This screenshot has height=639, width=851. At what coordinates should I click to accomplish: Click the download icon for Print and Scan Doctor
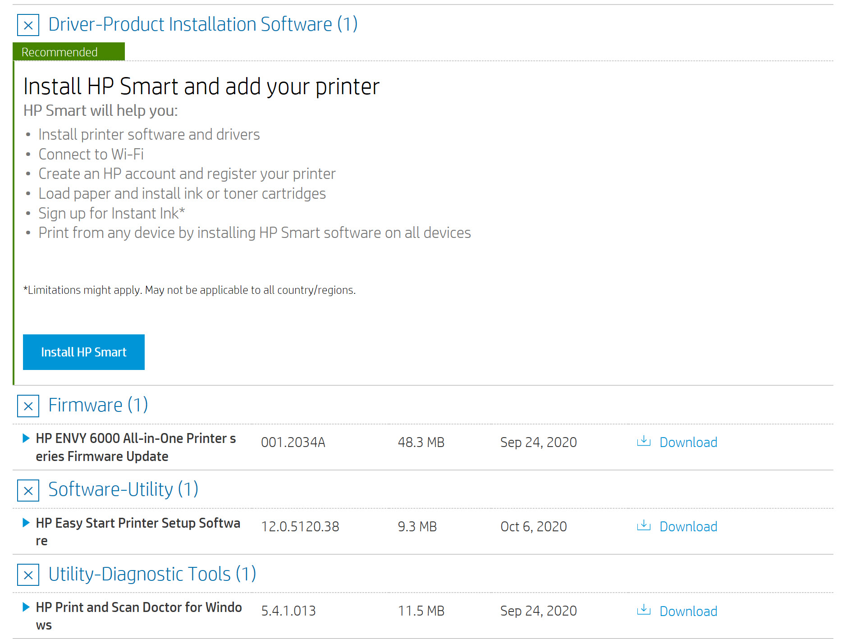click(643, 611)
